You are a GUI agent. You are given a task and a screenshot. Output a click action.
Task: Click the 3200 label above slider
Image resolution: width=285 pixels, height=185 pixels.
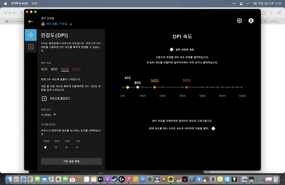pos(186,81)
